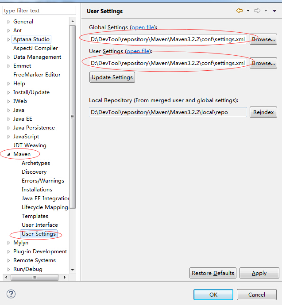Expand the Java EE tree node
Image resolution: width=282 pixels, height=305 pixels.
click(x=8, y=119)
